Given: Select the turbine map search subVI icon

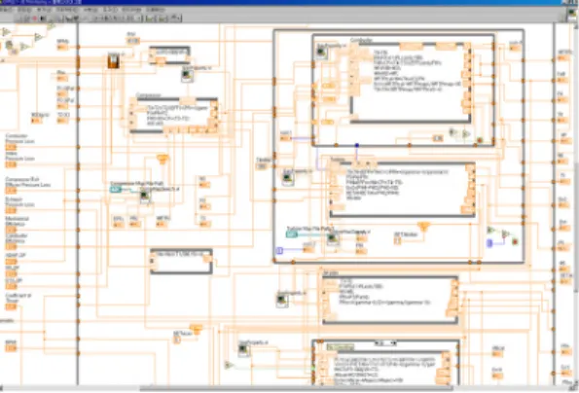Looking at the screenshot, I should click(x=333, y=238).
